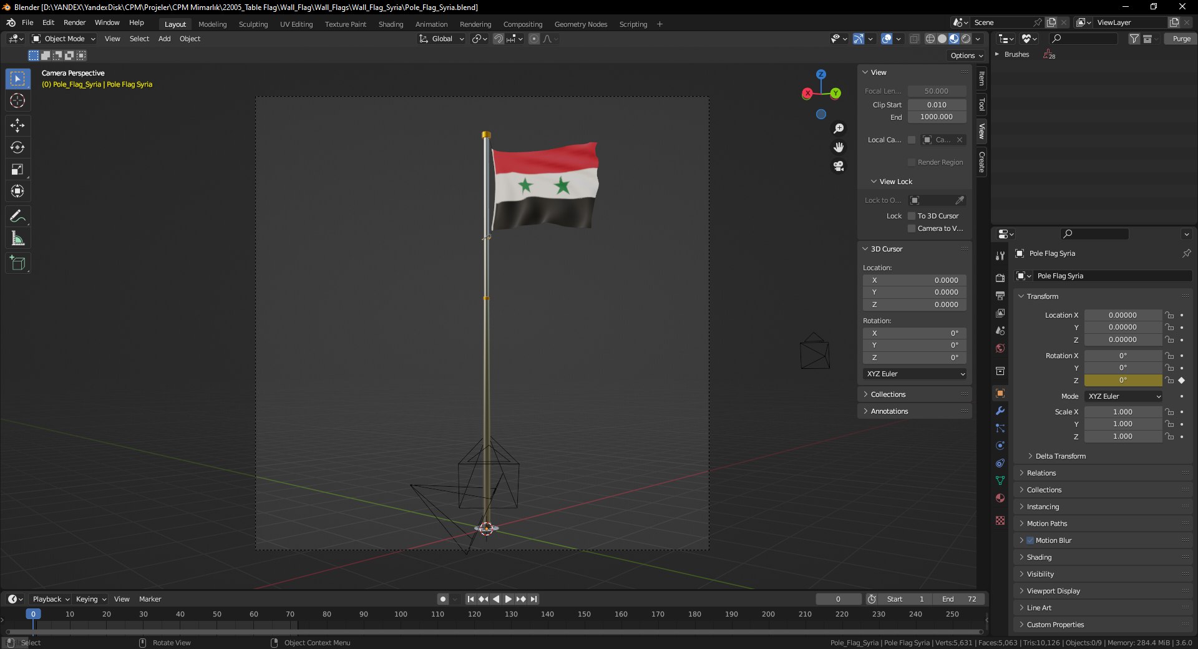Viewport: 1198px width, 649px height.
Task: Open Material properties tab
Action: click(x=1000, y=498)
